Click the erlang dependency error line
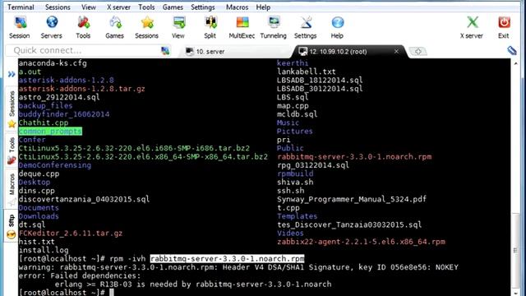The height and width of the screenshot is (296, 526). 193,284
